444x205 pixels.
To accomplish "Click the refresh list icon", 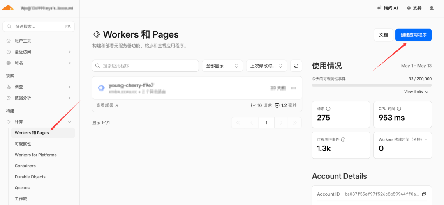I will click(x=296, y=66).
